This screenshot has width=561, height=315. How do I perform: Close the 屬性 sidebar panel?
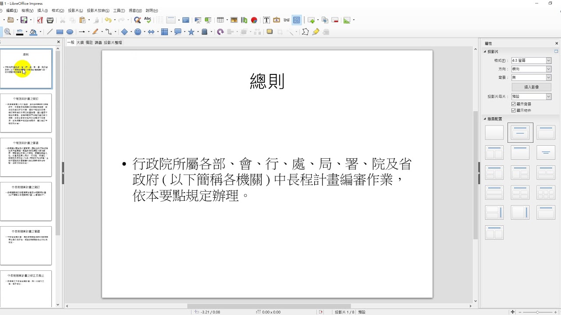[x=557, y=43]
